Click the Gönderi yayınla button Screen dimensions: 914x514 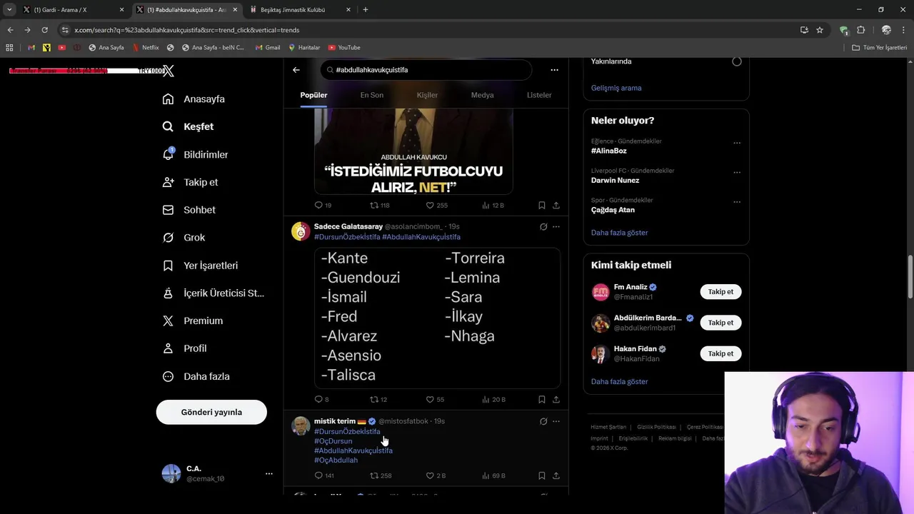pos(211,412)
